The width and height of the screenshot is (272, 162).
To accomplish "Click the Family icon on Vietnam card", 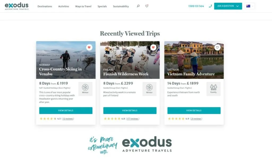I will click(x=213, y=87).
